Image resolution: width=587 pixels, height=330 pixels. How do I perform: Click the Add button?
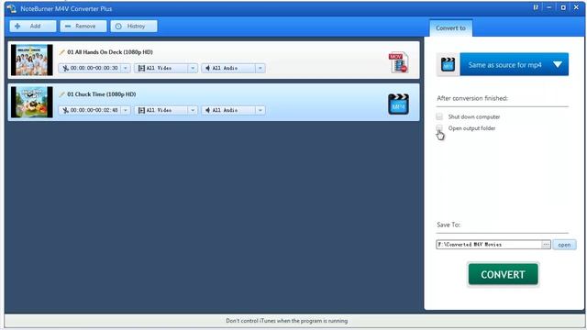coord(33,27)
